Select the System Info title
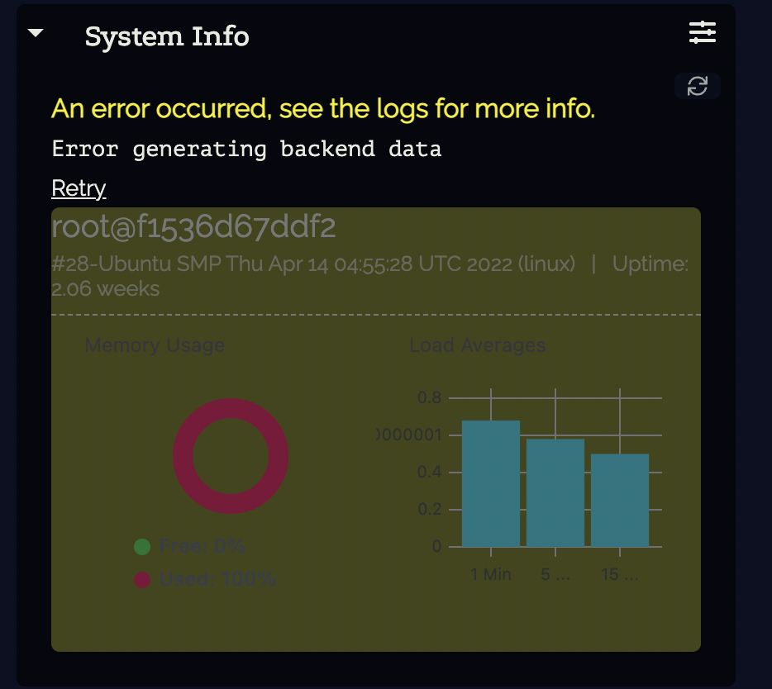Viewport: 772px width, 689px height. pyautogui.click(x=167, y=36)
